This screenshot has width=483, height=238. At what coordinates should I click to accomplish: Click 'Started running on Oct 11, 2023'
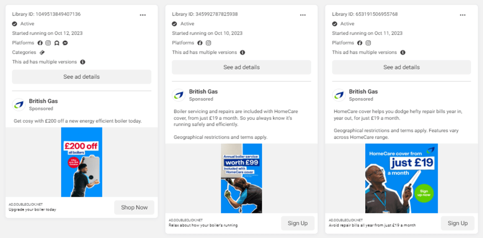click(367, 33)
